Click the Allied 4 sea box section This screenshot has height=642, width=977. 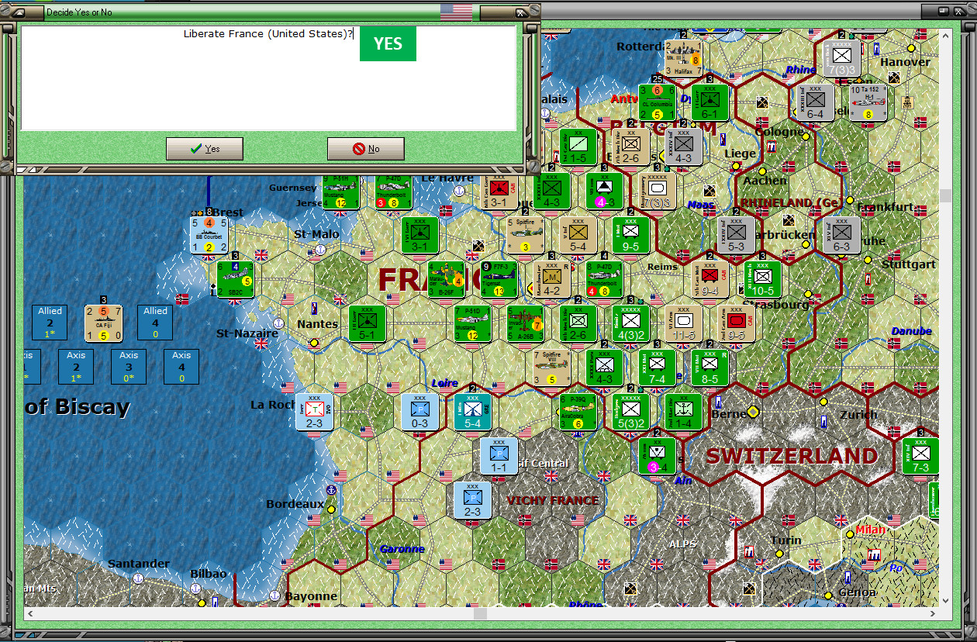point(155,323)
